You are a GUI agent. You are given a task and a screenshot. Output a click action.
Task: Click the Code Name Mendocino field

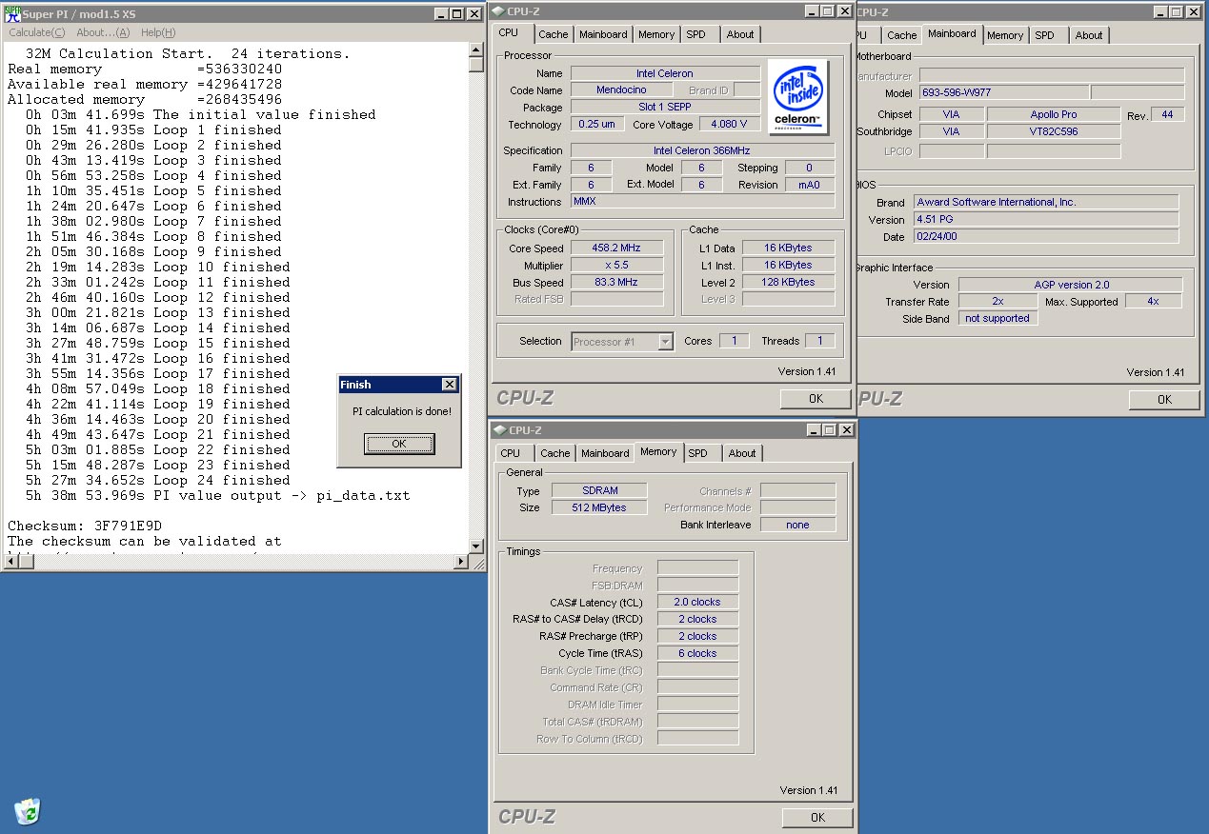click(623, 90)
